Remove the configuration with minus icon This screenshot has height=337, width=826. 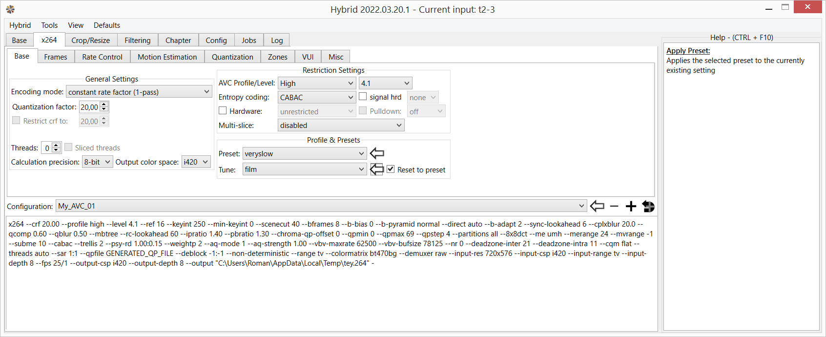tap(614, 206)
